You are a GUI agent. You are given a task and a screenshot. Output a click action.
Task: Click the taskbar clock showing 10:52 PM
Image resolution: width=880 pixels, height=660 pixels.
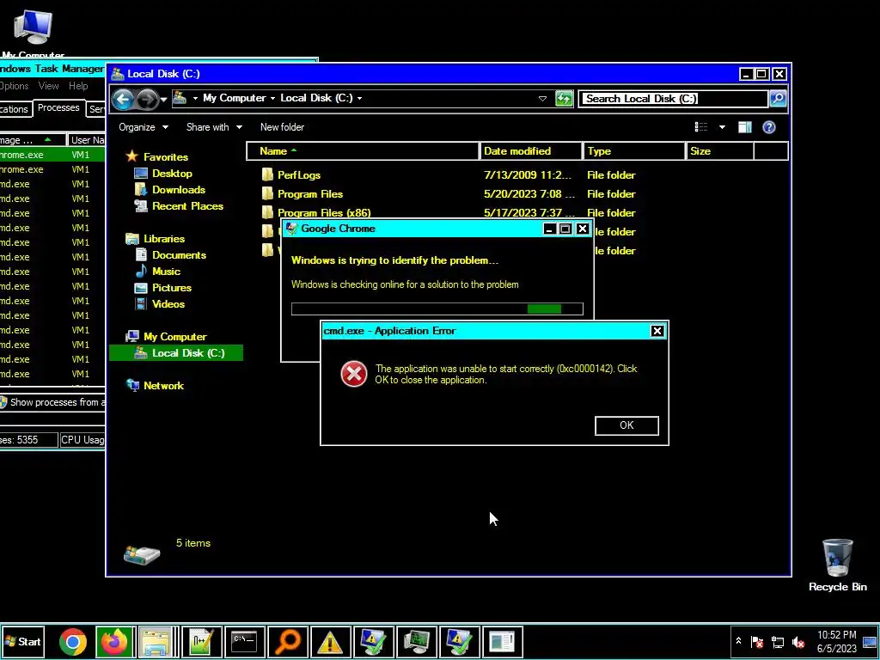(x=837, y=642)
